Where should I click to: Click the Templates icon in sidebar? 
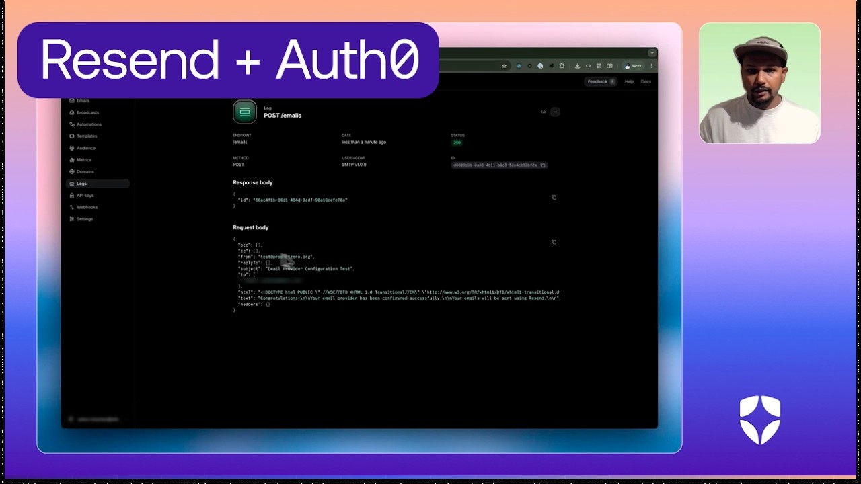71,136
